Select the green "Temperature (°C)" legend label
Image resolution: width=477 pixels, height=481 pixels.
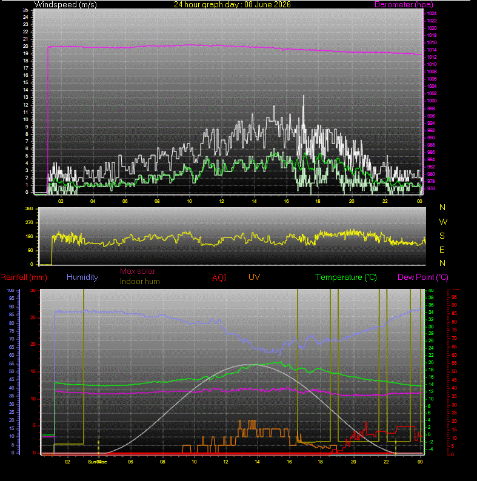pyautogui.click(x=346, y=277)
